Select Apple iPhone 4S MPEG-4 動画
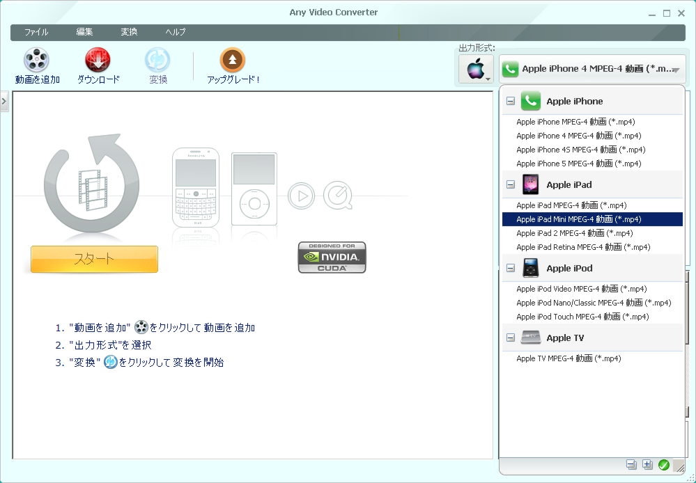The image size is (696, 483). pyautogui.click(x=592, y=150)
